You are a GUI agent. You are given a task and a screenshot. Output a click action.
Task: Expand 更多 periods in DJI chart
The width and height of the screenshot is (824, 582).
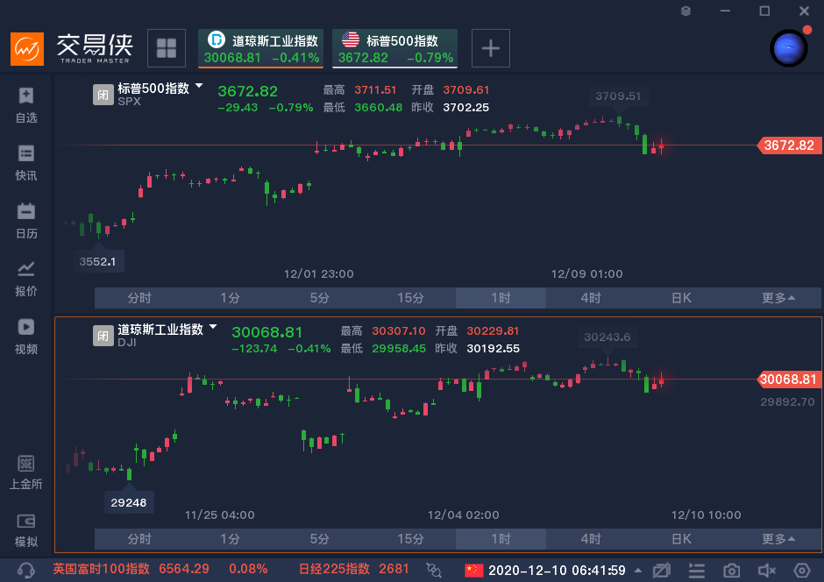click(x=778, y=539)
